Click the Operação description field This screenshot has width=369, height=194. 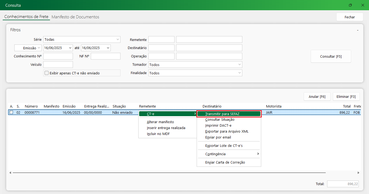[209, 56]
